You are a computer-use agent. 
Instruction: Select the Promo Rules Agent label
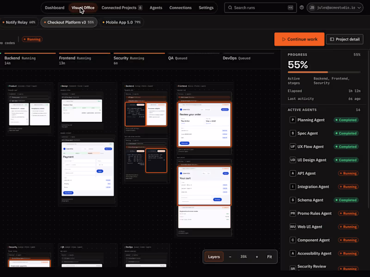pos(314,213)
